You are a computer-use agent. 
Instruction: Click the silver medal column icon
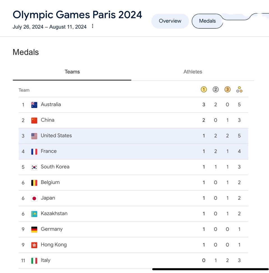215,90
